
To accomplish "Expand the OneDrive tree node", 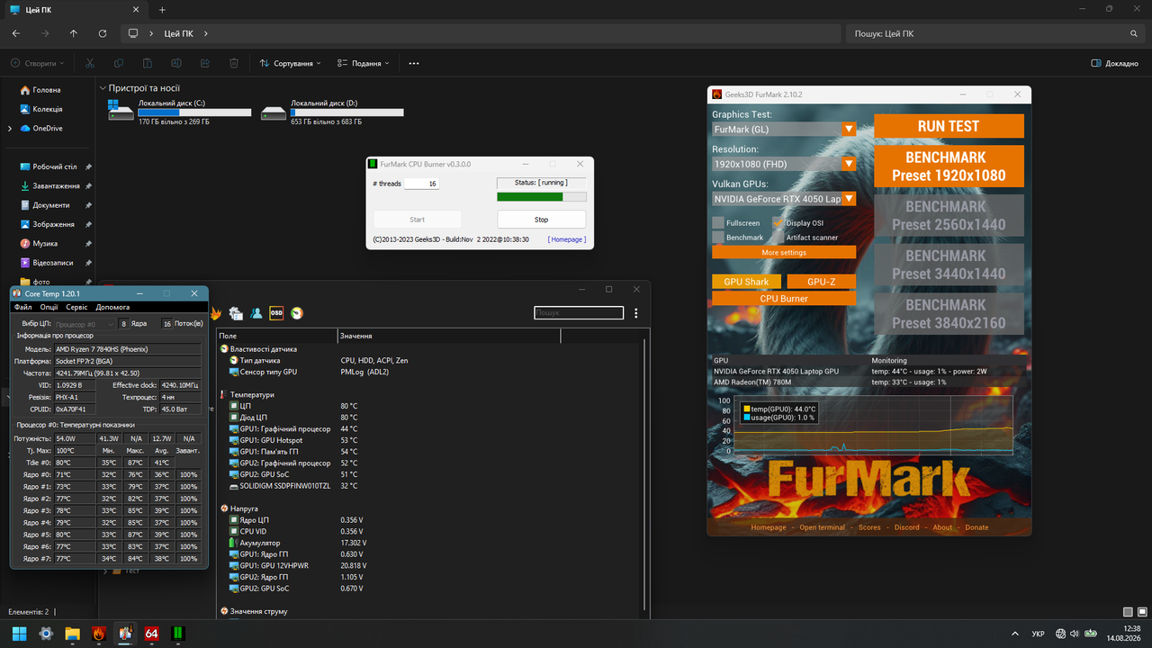I will 10,129.
